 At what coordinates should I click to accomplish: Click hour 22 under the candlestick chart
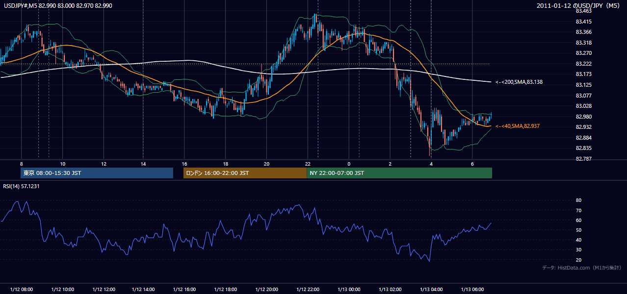pyautogui.click(x=308, y=164)
